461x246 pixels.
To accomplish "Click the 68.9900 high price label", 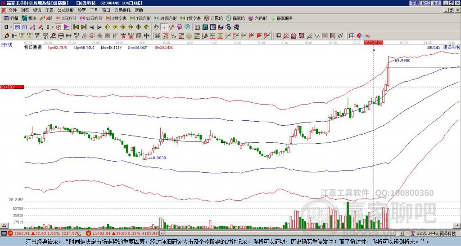I will (x=402, y=61).
